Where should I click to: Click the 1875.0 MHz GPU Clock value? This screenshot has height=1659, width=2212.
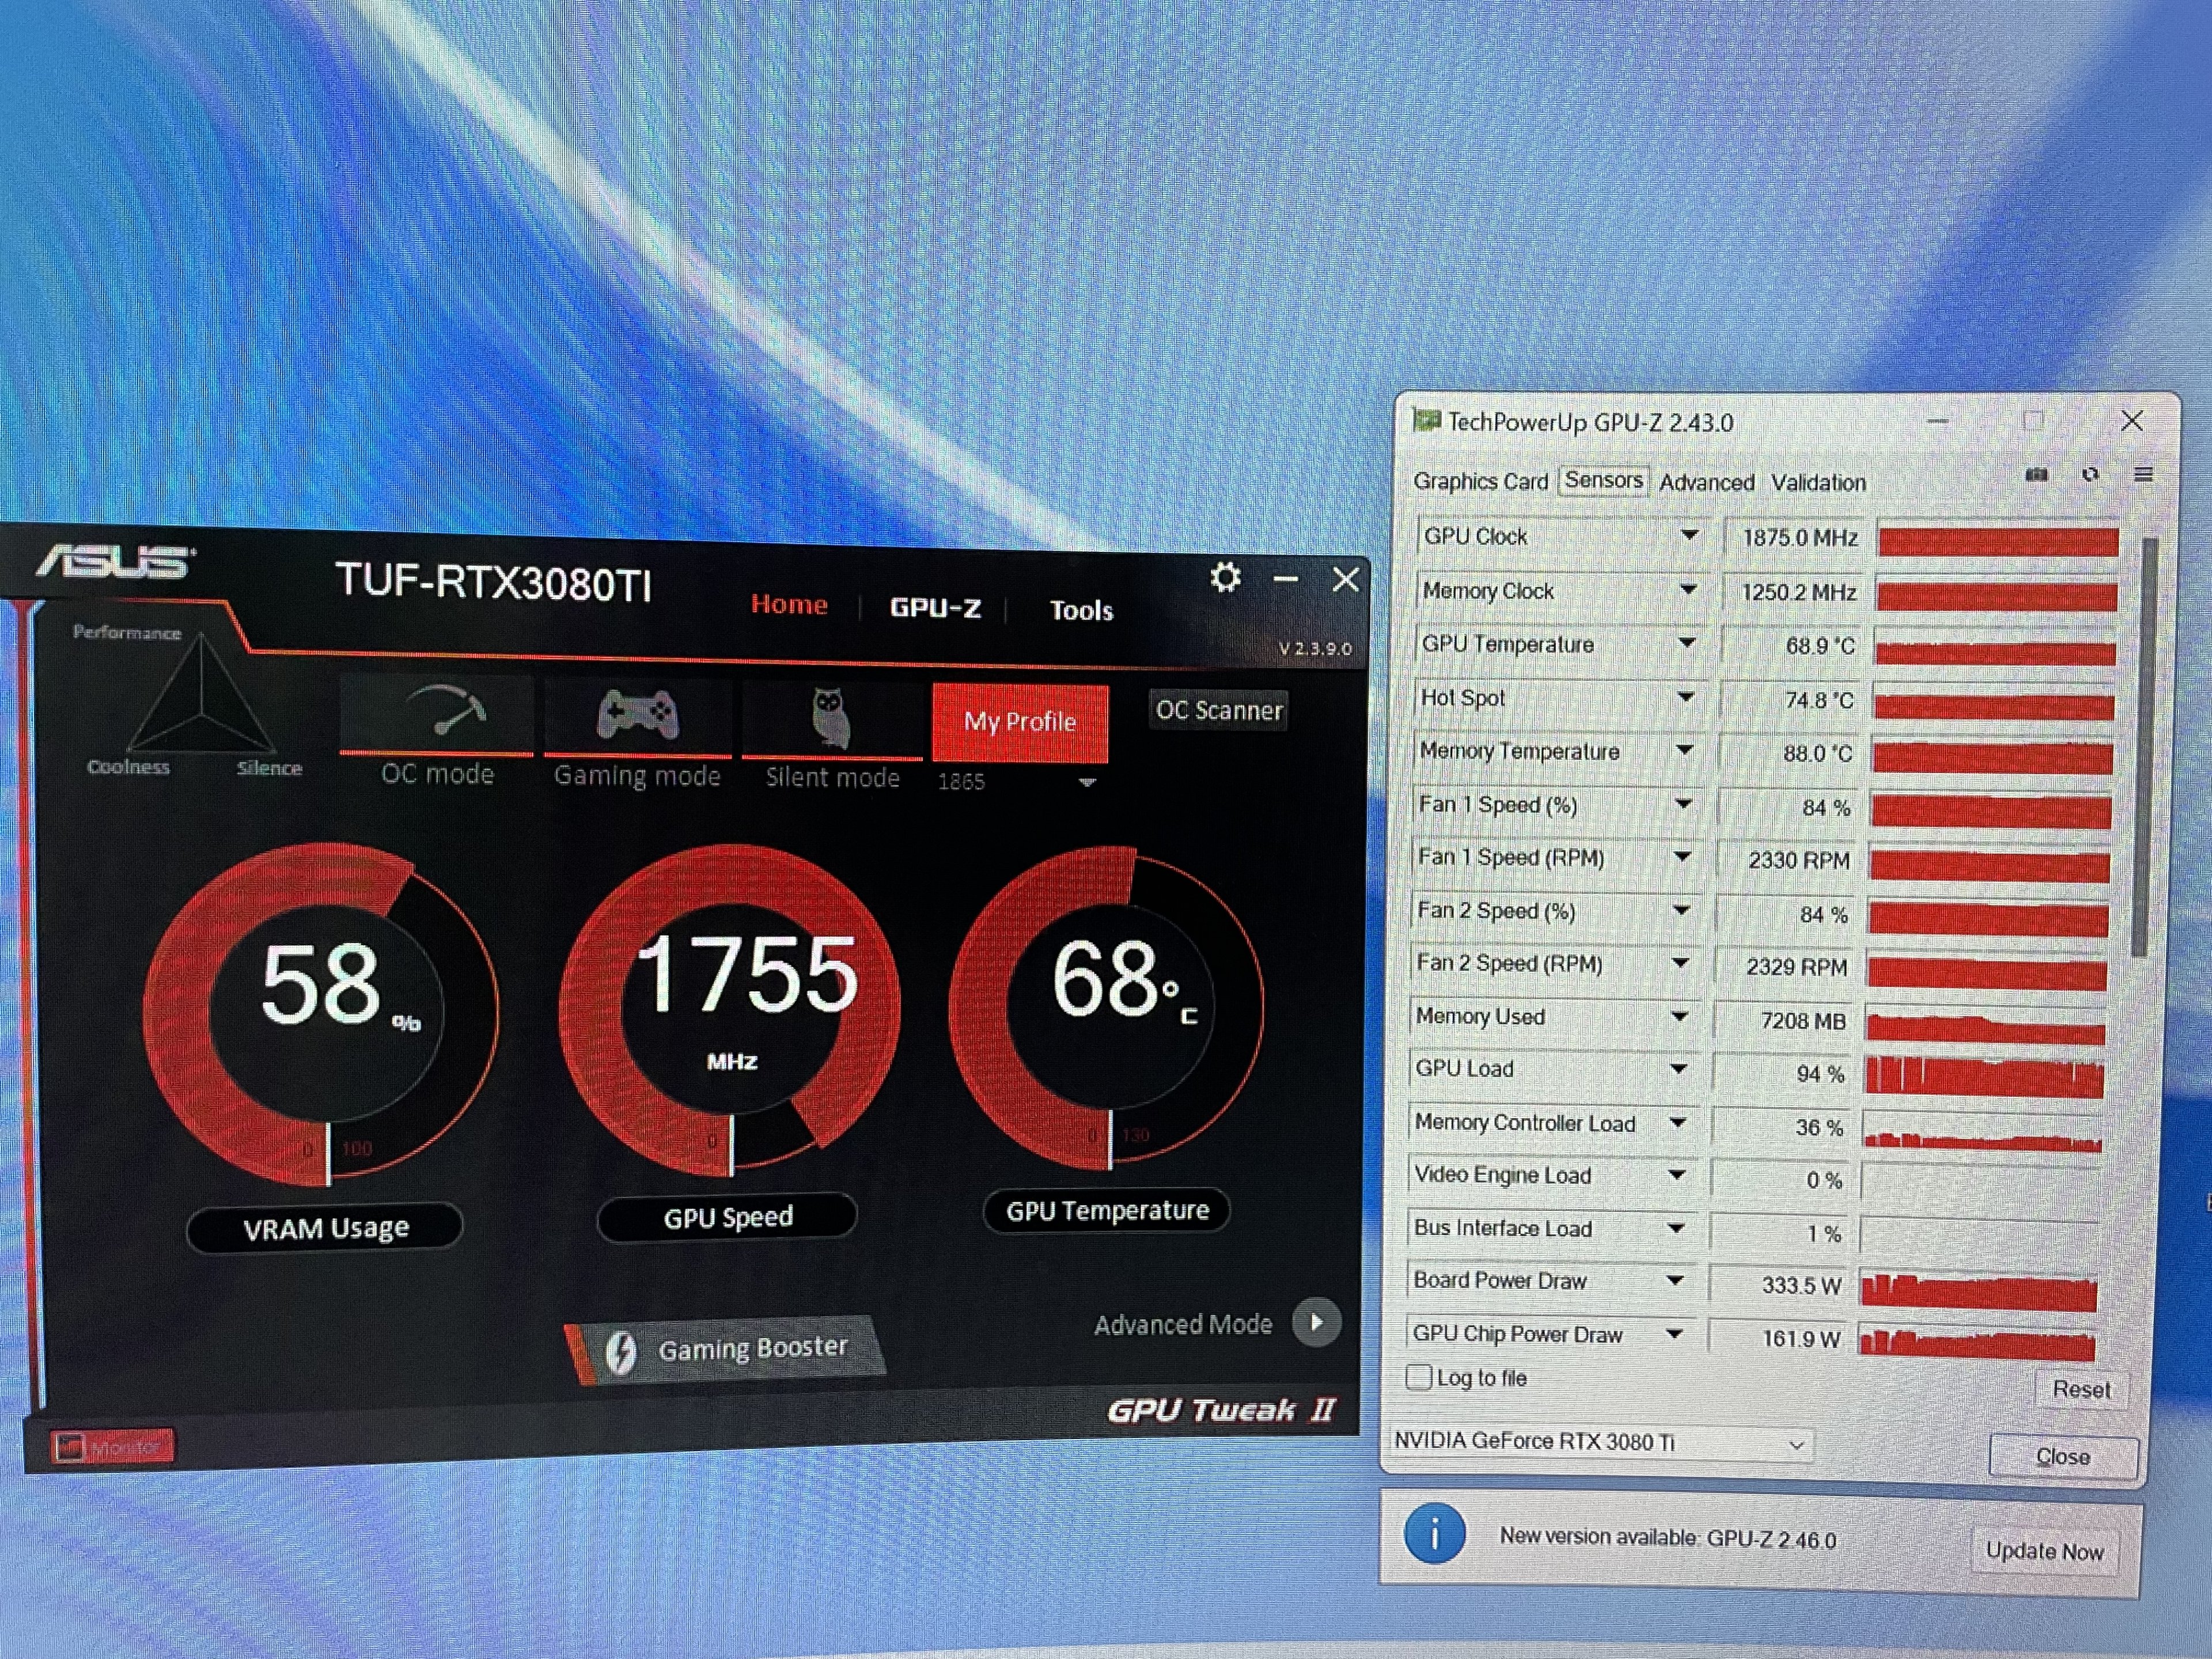(x=1799, y=538)
